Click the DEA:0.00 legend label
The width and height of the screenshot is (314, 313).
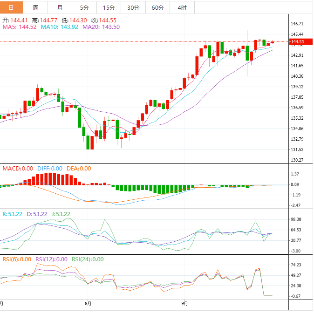79,169
